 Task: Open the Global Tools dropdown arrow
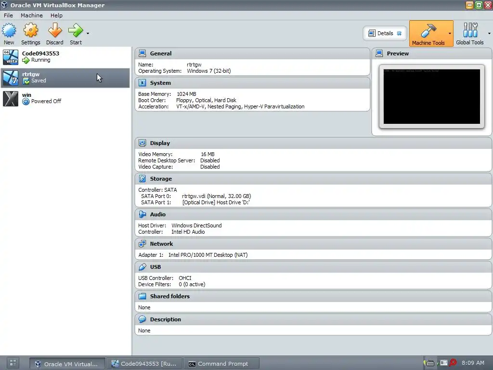[489, 33]
